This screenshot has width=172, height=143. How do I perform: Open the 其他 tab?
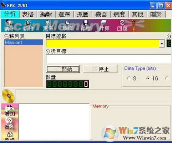click(137, 14)
